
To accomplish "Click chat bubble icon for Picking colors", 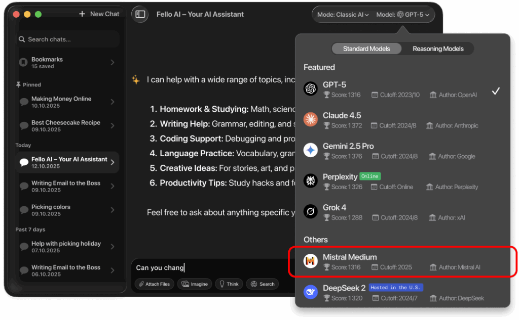I will click(24, 210).
